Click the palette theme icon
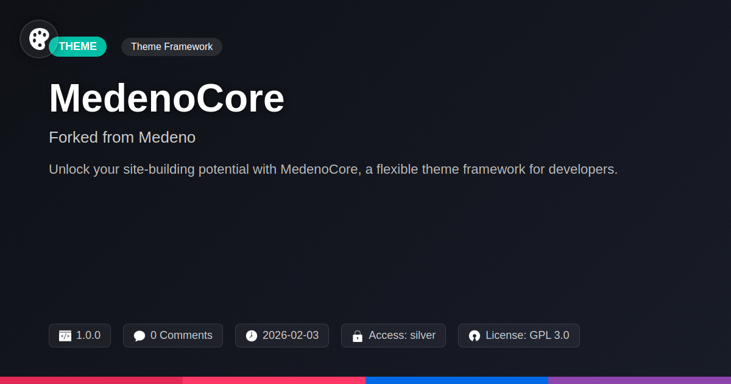 click(x=39, y=39)
